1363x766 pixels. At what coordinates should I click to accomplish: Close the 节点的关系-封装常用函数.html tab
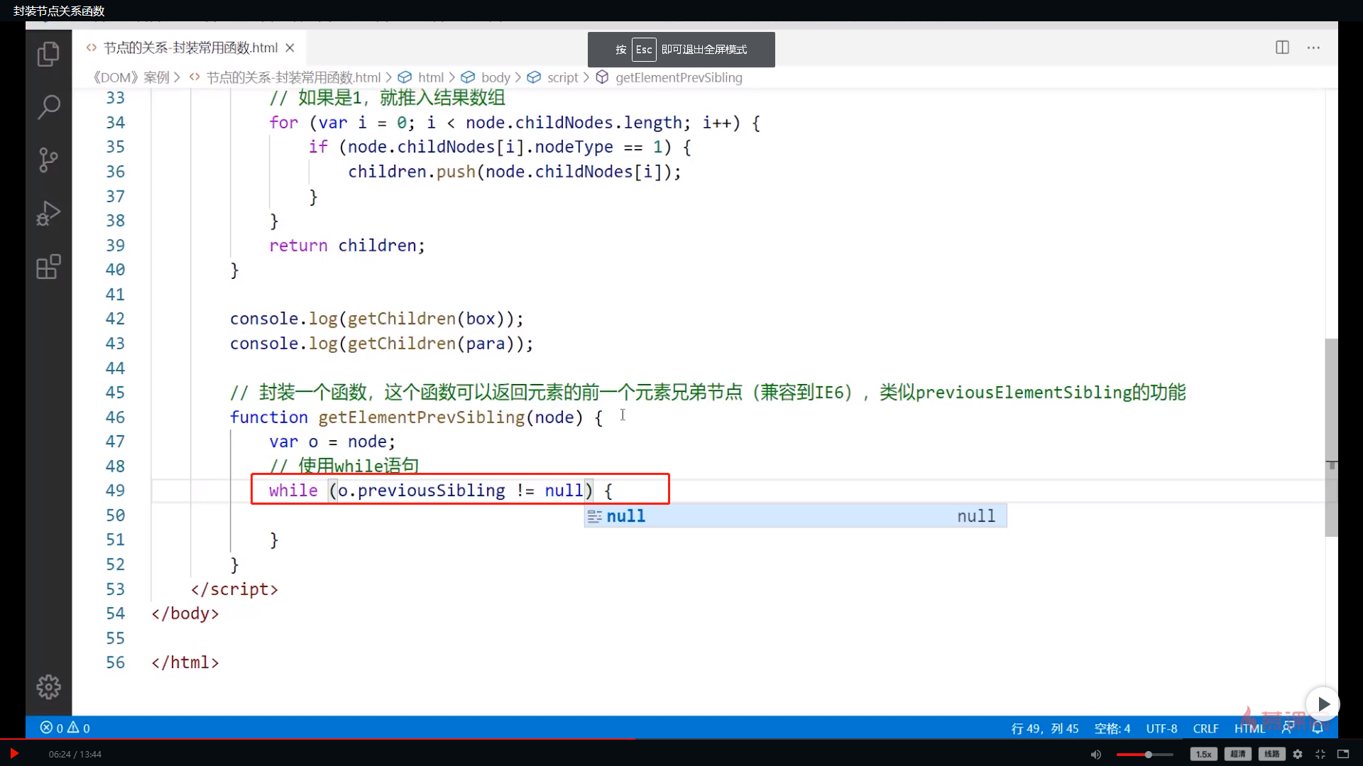290,48
